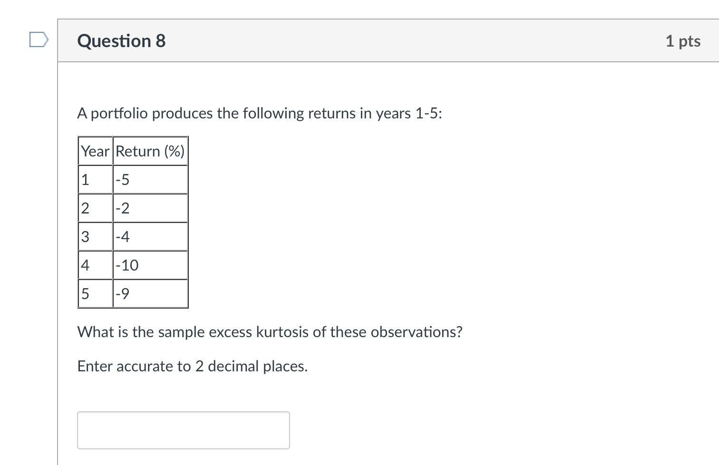719x465 pixels.
Task: Select the Year 1 table cell
Action: pos(95,179)
